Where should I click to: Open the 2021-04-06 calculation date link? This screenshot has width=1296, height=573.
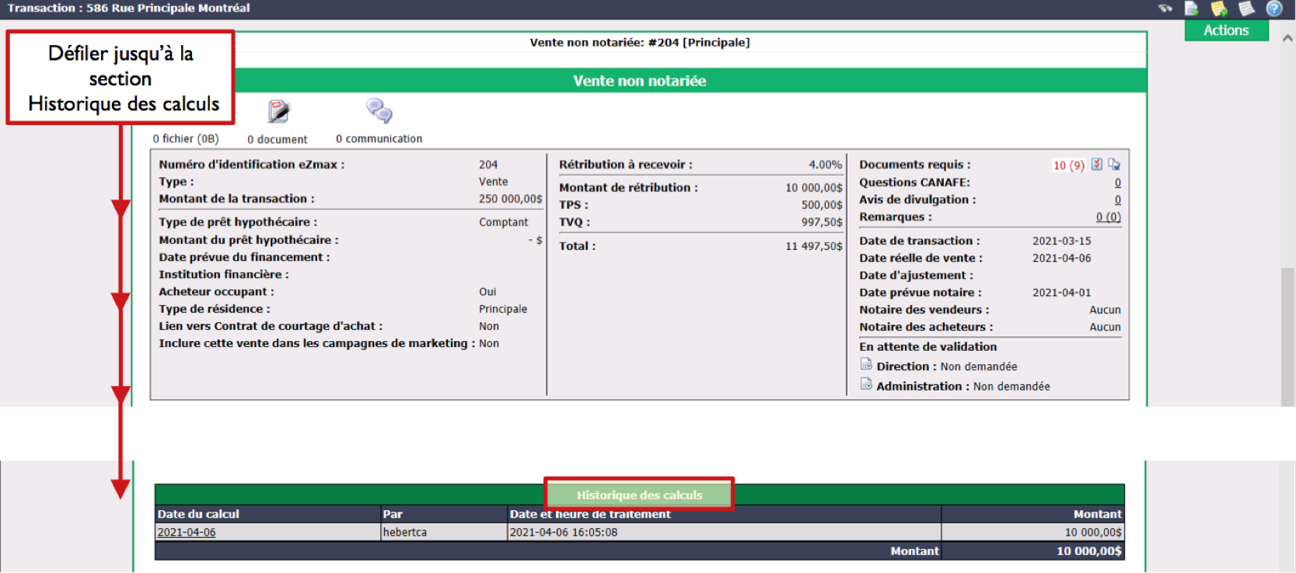tap(187, 532)
